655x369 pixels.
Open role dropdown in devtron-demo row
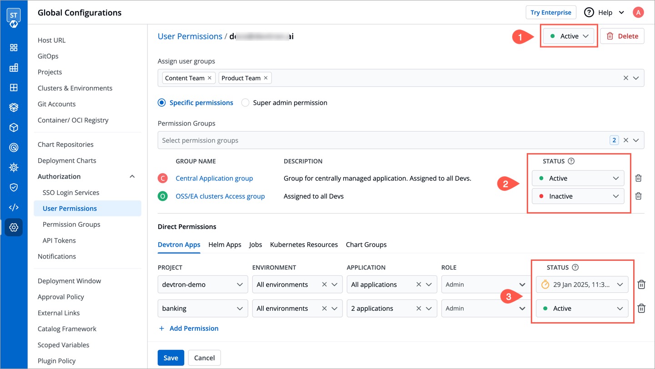point(486,284)
